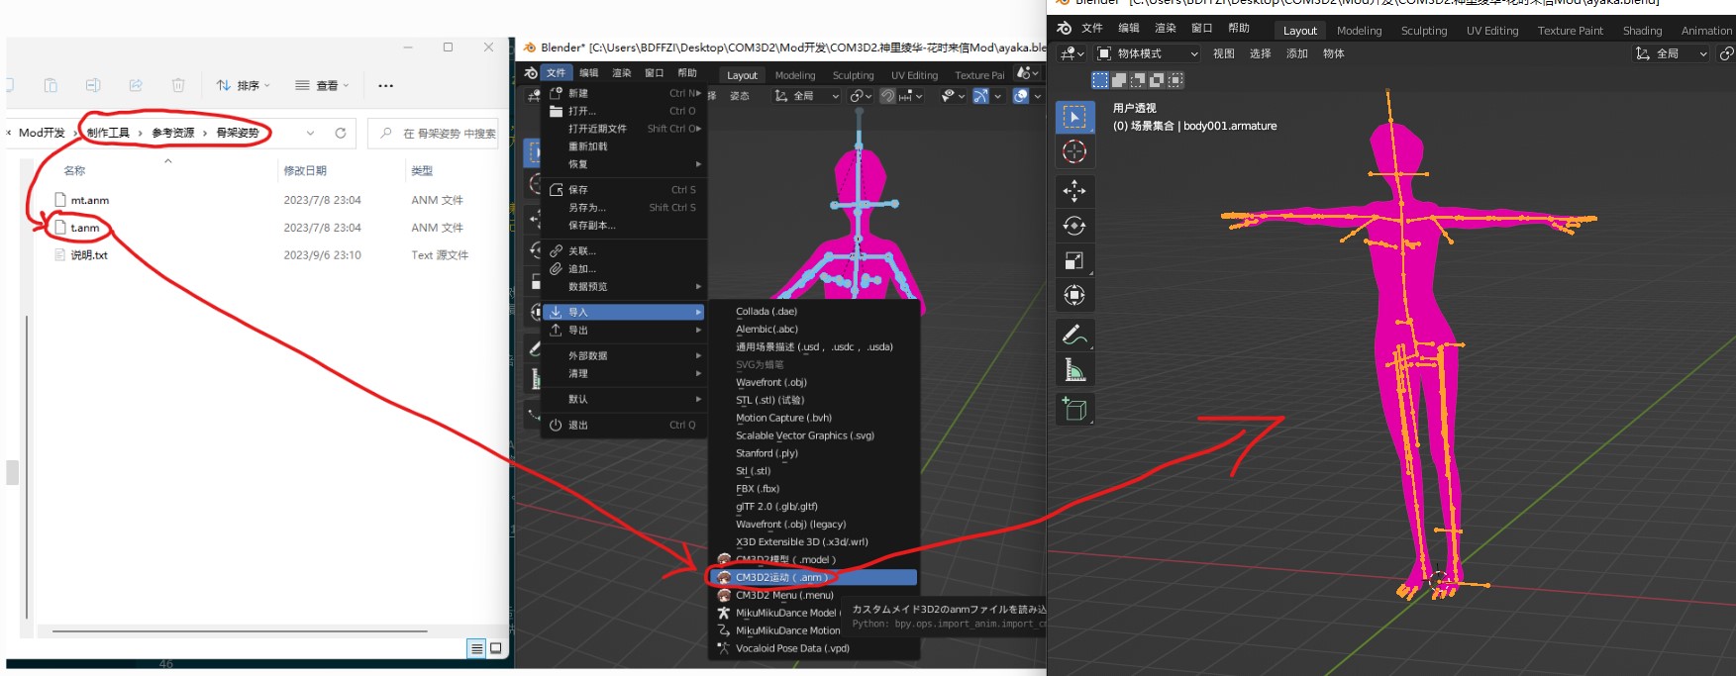Activate the 3D Cursor tool
Image resolution: width=1736 pixels, height=676 pixels.
pyautogui.click(x=1074, y=151)
